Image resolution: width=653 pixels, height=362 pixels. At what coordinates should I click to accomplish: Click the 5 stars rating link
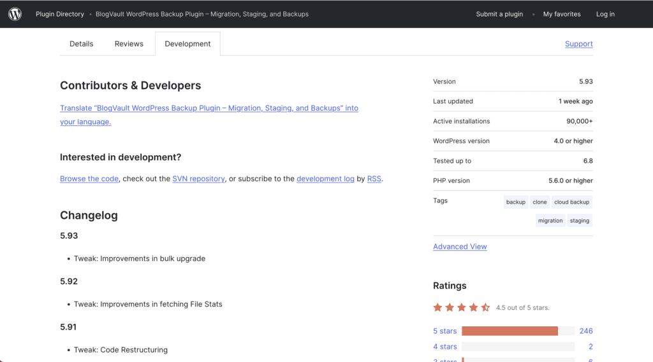[444, 331]
